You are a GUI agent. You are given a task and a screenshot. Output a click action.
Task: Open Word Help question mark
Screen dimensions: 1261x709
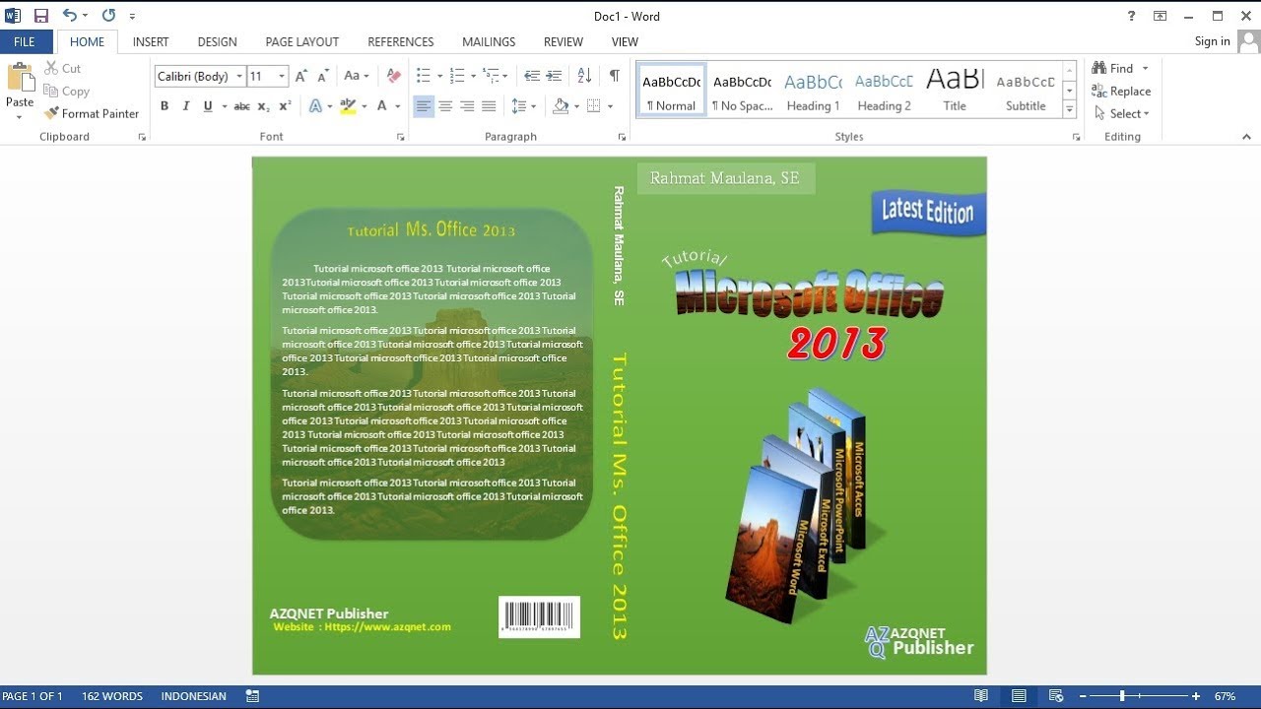[1132, 16]
